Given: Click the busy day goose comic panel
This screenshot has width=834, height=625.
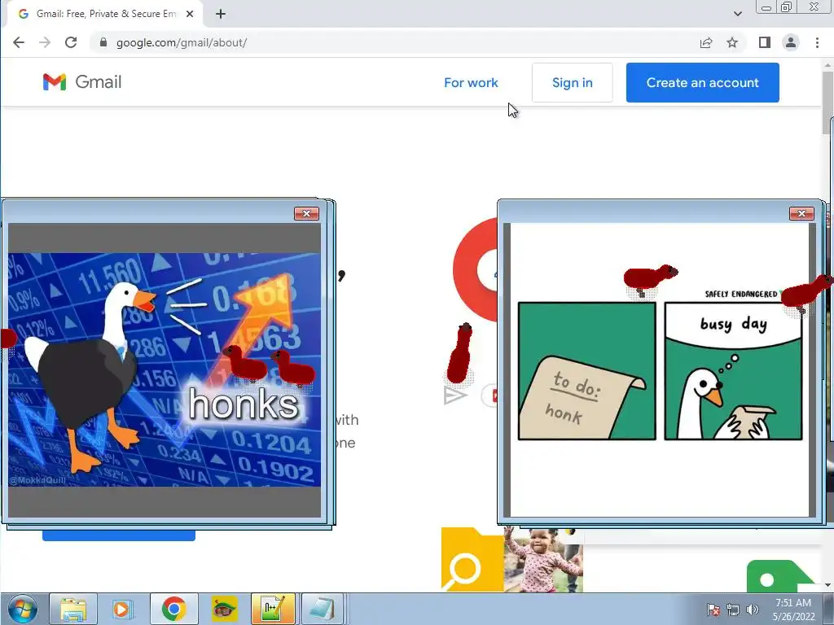Looking at the screenshot, I should (x=733, y=371).
